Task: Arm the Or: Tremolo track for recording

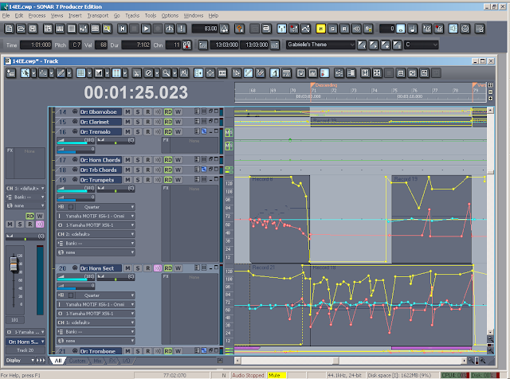Action: click(148, 131)
